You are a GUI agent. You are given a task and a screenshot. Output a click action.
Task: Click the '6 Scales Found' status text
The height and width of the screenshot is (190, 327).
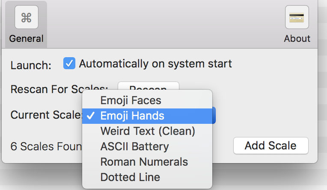coord(46,146)
